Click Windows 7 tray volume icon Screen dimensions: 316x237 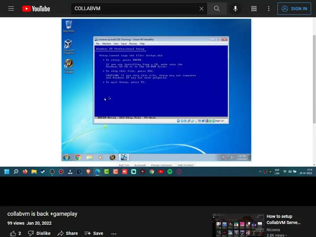click(232, 158)
